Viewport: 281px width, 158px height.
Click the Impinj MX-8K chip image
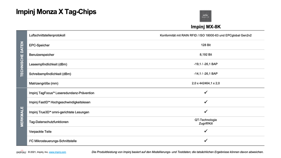[206, 16]
